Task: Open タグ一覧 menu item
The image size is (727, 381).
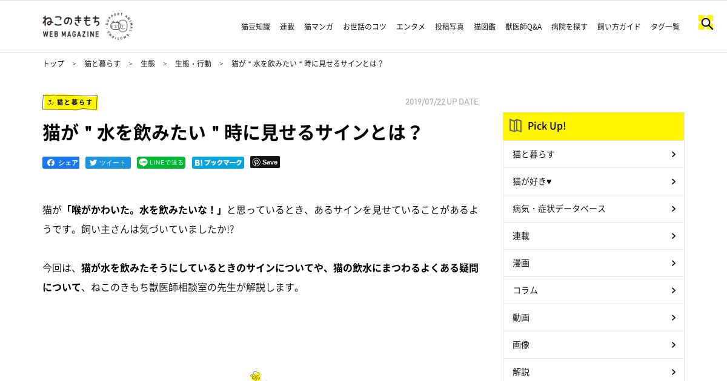Action: tap(665, 27)
